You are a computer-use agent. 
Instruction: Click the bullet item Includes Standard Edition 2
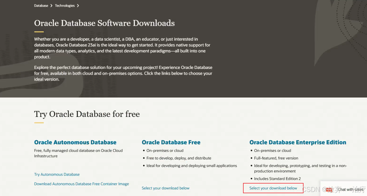[x=277, y=178]
